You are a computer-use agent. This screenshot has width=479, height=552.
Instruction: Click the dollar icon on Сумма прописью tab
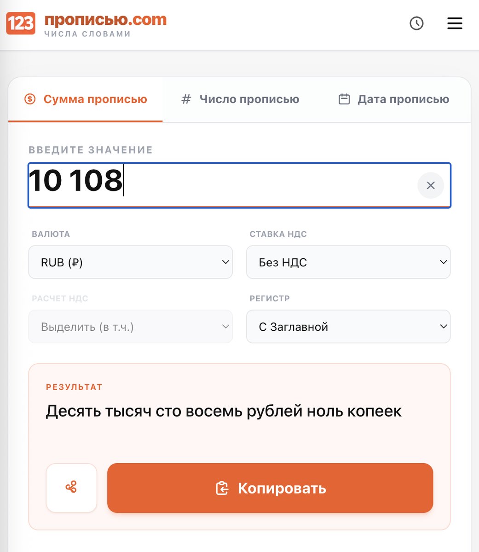[29, 99]
